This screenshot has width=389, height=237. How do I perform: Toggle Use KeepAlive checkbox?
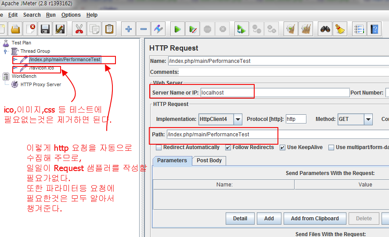[x=282, y=147]
